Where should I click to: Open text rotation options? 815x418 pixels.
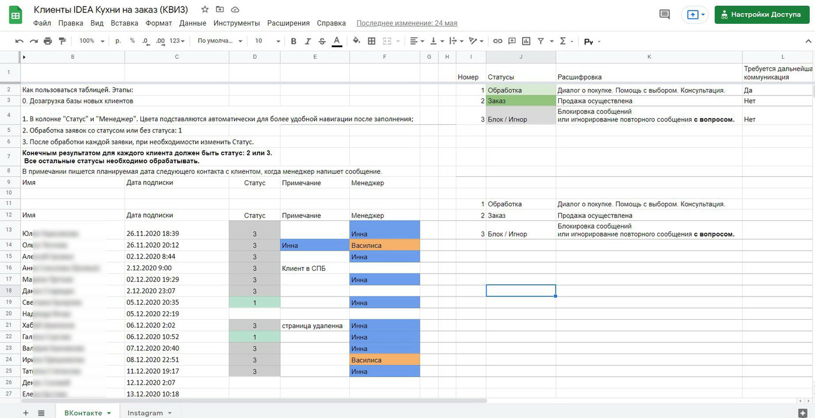(476, 41)
